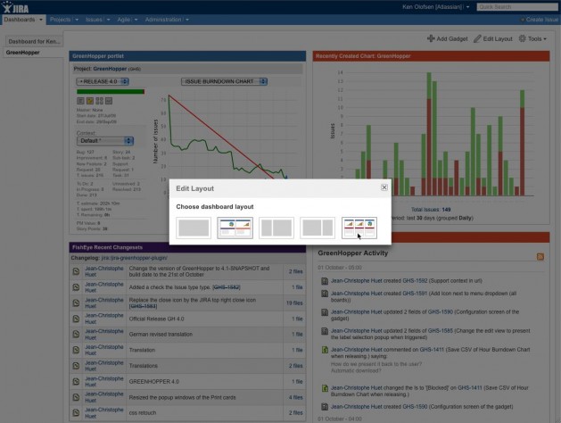
Task: Close the Edit Layout dialog
Action: pyautogui.click(x=384, y=187)
